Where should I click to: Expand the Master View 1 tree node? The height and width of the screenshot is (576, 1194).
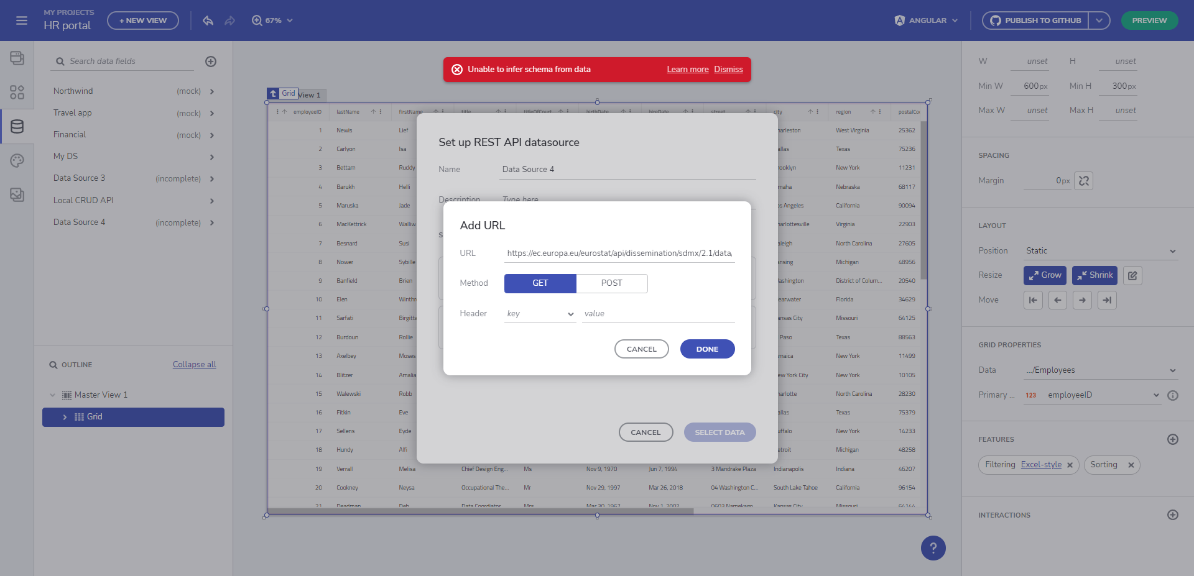(53, 395)
